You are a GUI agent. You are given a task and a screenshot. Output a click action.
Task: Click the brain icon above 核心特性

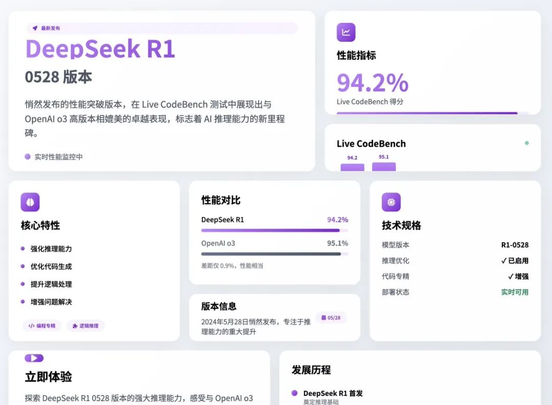[x=30, y=202]
